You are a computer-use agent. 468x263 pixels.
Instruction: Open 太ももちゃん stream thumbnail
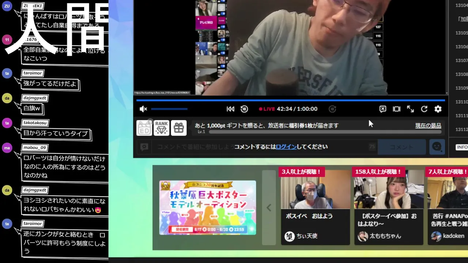[x=388, y=189]
